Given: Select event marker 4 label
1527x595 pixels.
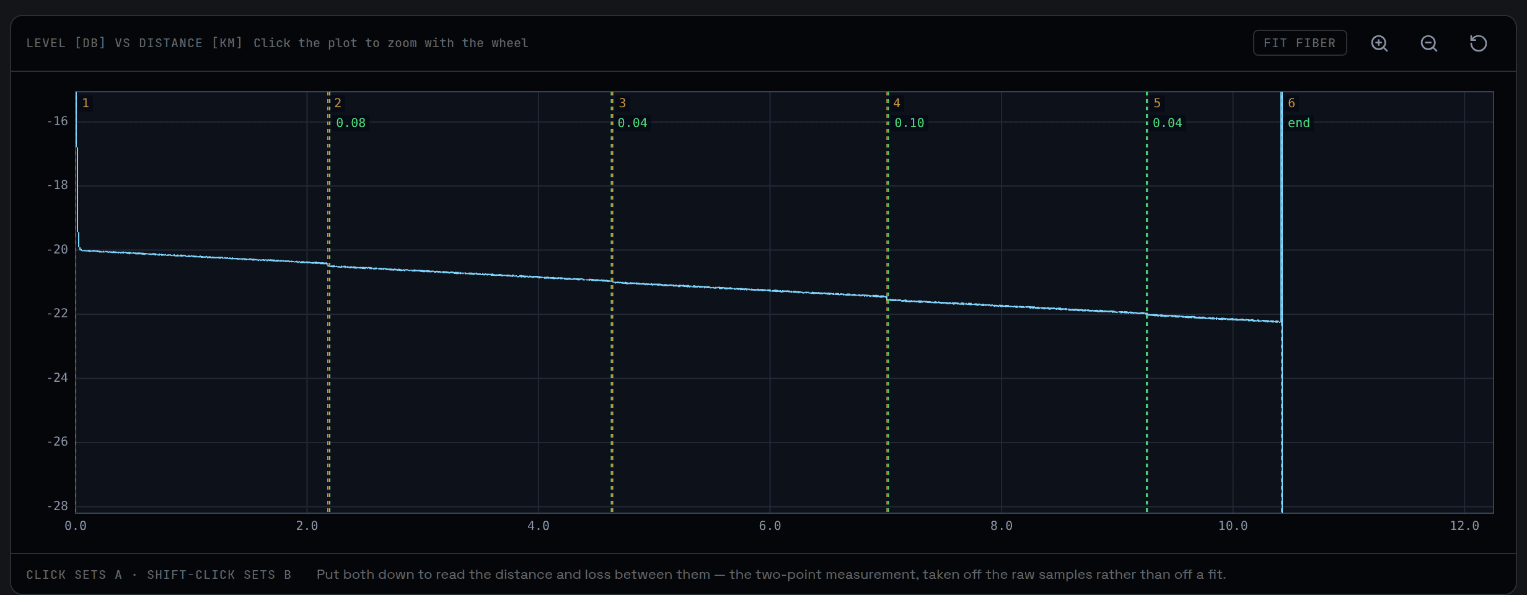Looking at the screenshot, I should 897,103.
